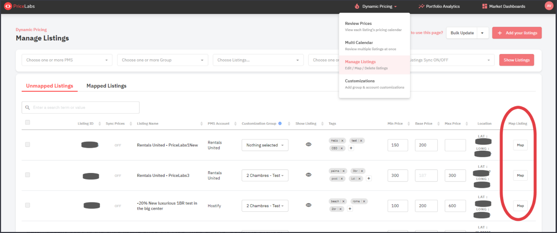Open the AV user avatar
557x233 pixels.
(549, 6)
